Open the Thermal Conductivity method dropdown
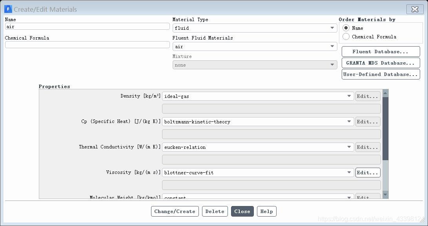This screenshot has width=428, height=226. (258, 147)
